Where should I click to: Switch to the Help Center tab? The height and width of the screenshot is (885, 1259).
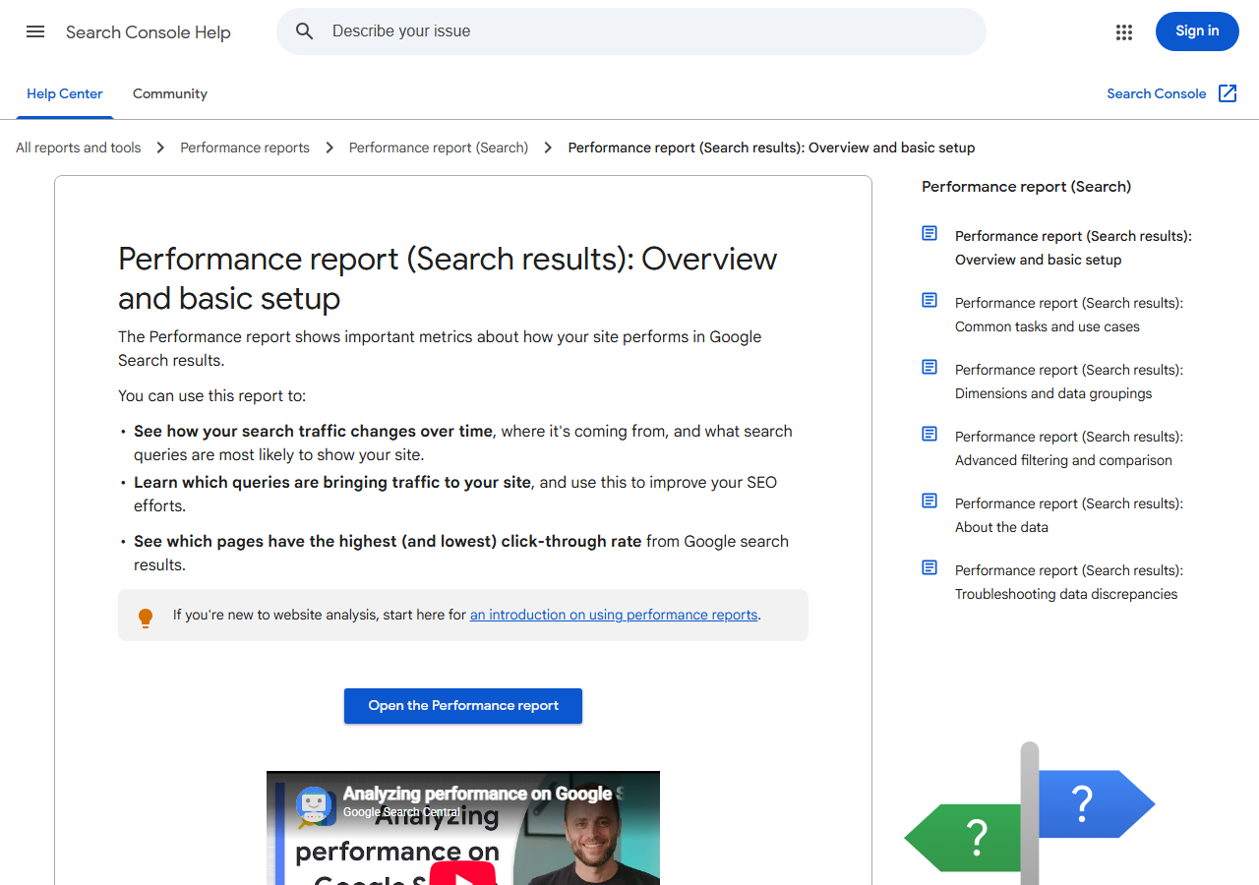tap(65, 94)
